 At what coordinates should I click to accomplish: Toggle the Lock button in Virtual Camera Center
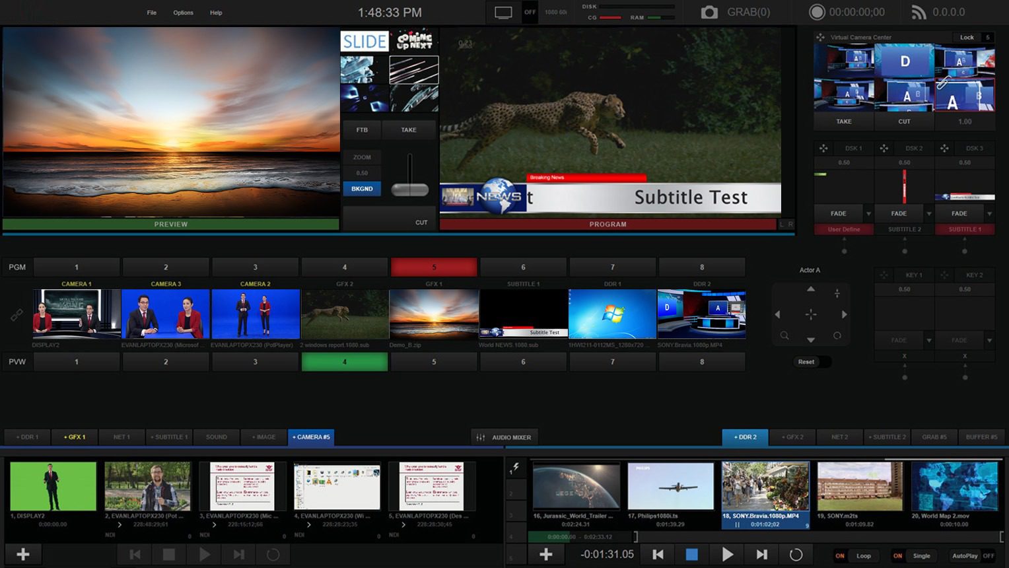click(x=967, y=38)
